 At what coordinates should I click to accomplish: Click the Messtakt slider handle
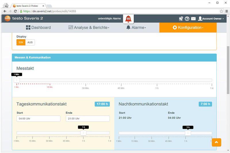(17, 80)
